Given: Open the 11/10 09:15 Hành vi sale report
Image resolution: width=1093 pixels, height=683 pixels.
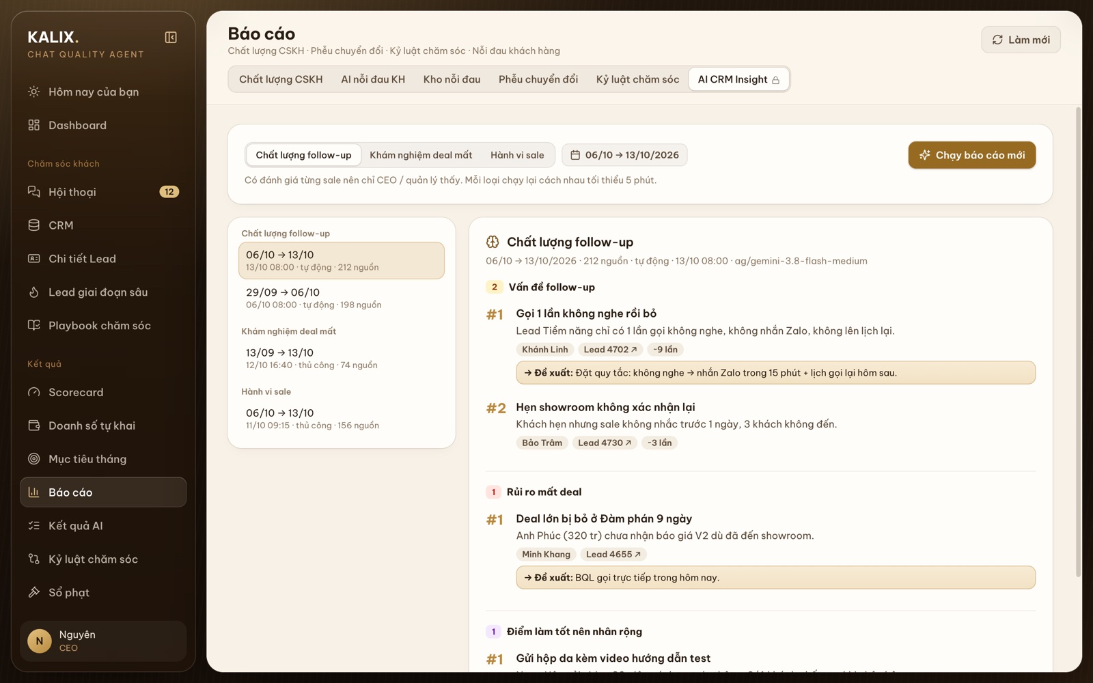Looking at the screenshot, I should (x=342, y=419).
